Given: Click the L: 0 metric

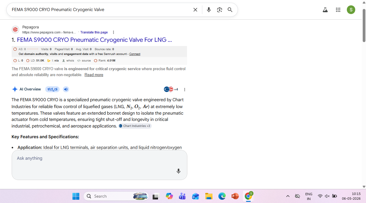Looking at the screenshot, I should pyautogui.click(x=18, y=61).
